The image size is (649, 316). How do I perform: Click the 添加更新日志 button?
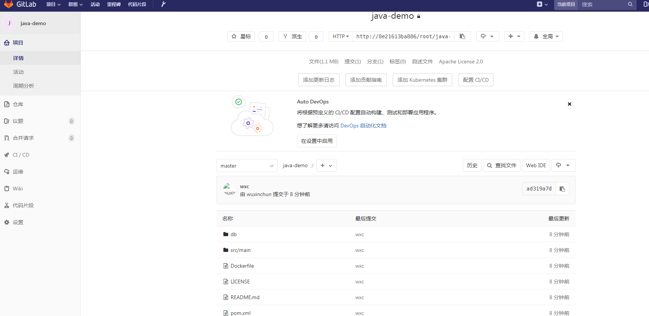coord(319,80)
